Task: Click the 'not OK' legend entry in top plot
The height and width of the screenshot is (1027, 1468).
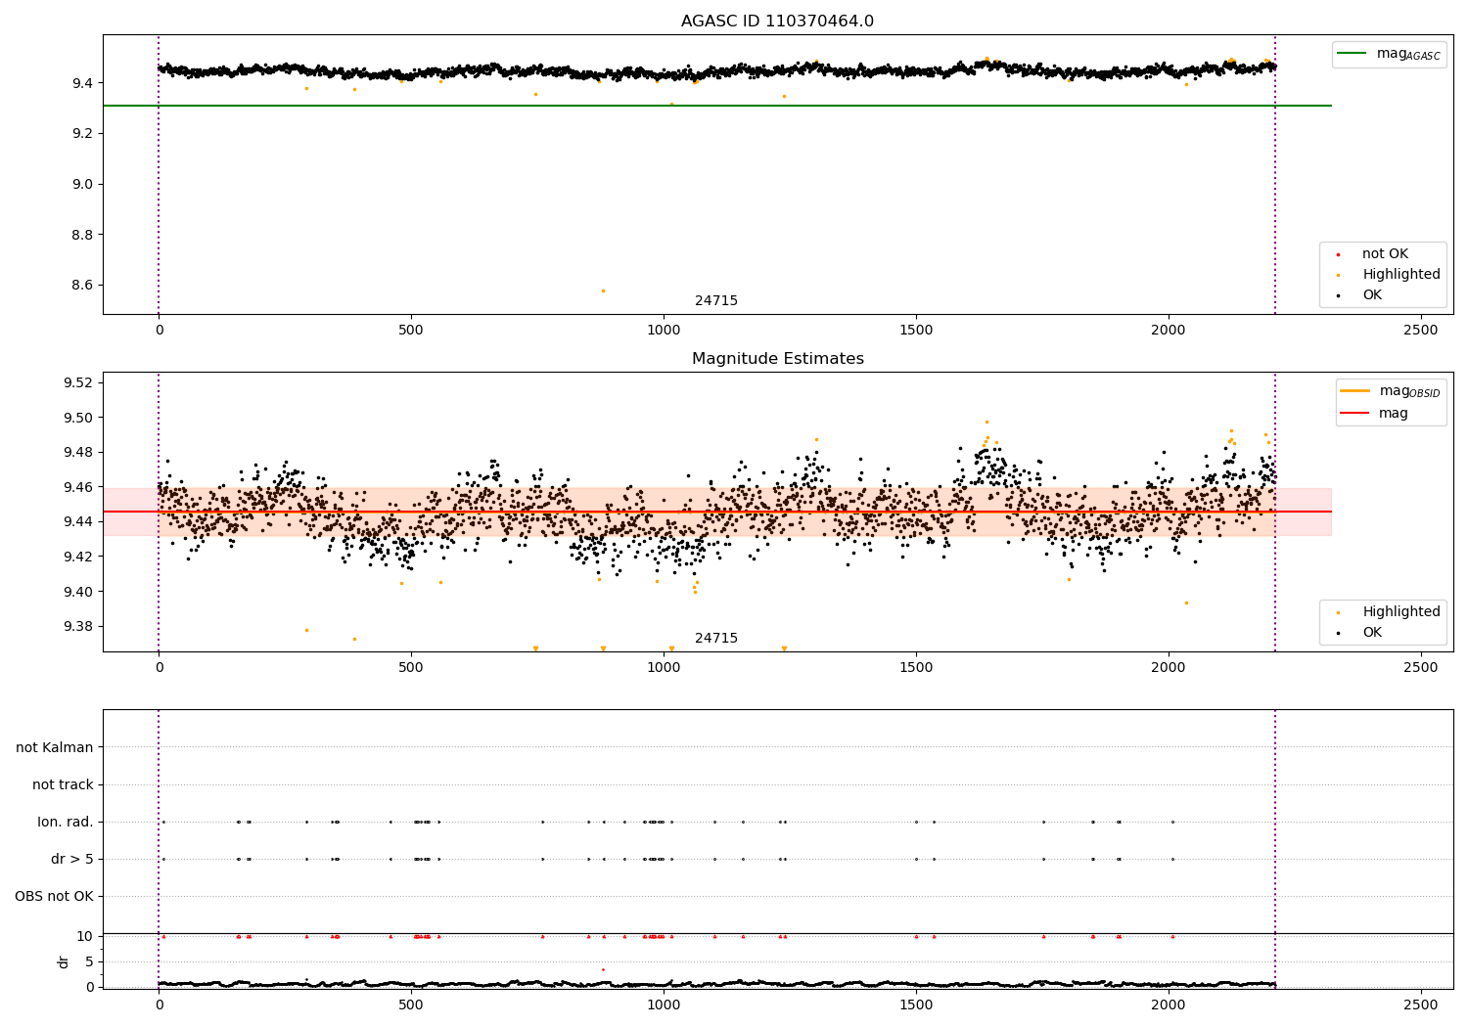Action: click(1385, 254)
